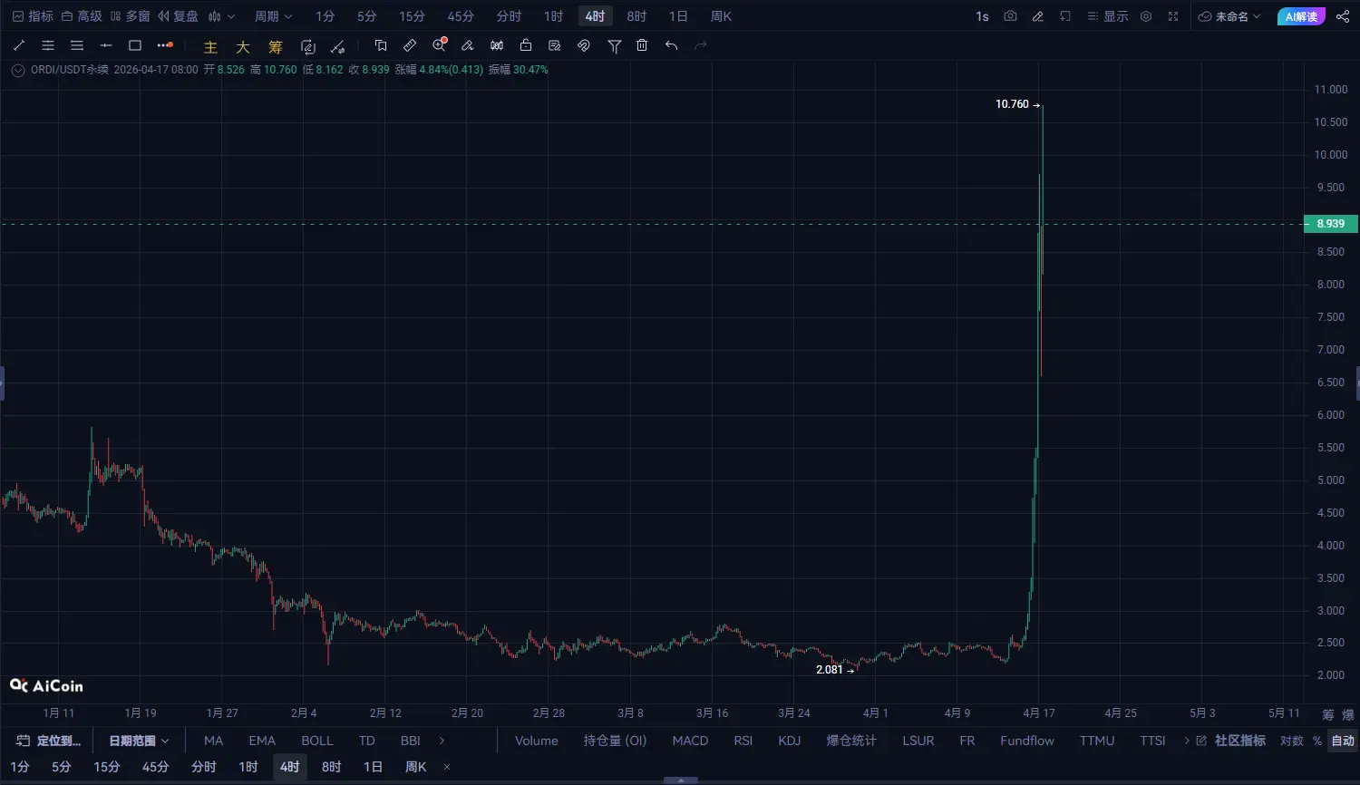
Task: Select the eraser tool
Action: (468, 45)
